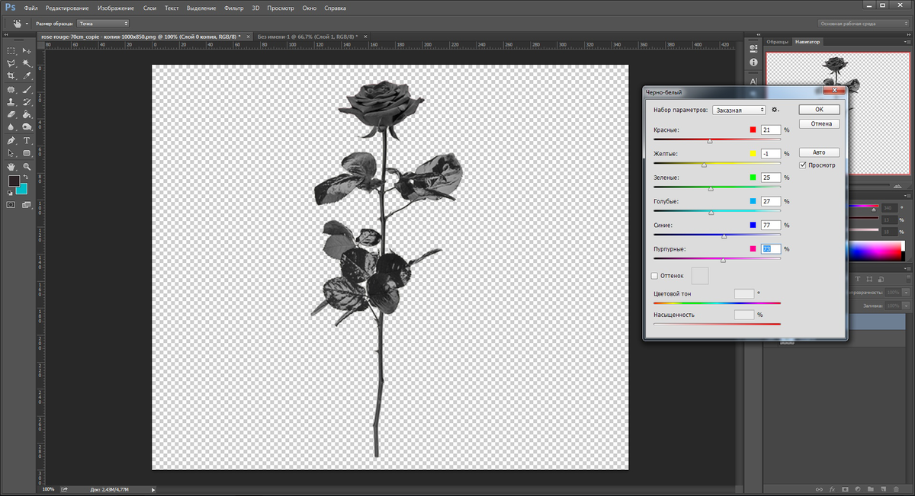The height and width of the screenshot is (496, 915).
Task: Toggle Quick Mask mode in the toolbox
Action: tap(11, 205)
